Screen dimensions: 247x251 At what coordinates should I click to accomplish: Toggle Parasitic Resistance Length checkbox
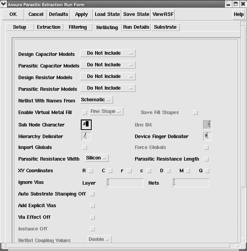point(206,159)
